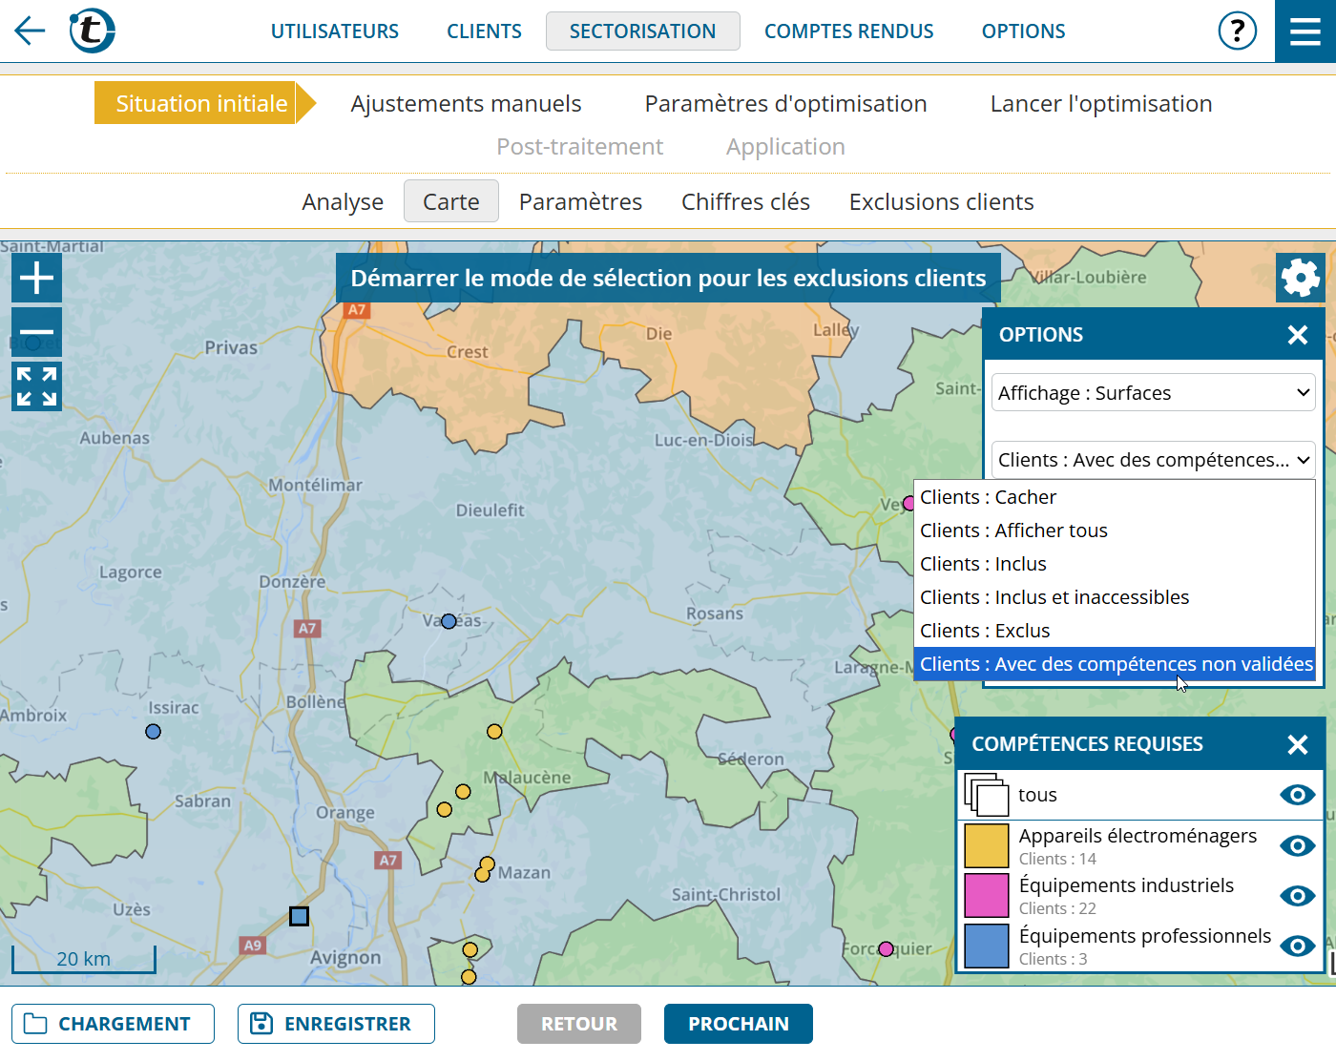Open the Affichage : Surfaces dropdown

pos(1153,393)
